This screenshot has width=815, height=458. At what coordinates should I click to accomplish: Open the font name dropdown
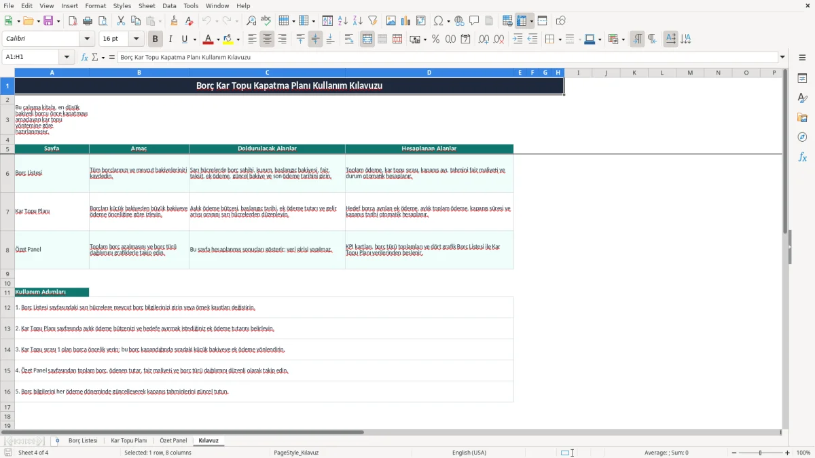pos(86,39)
